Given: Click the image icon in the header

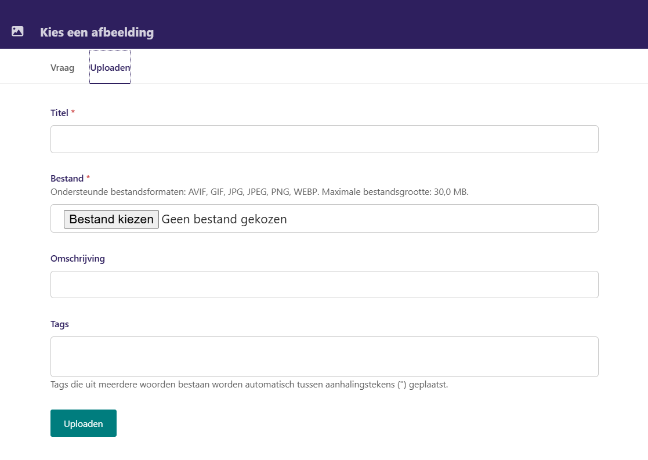Looking at the screenshot, I should (x=17, y=32).
